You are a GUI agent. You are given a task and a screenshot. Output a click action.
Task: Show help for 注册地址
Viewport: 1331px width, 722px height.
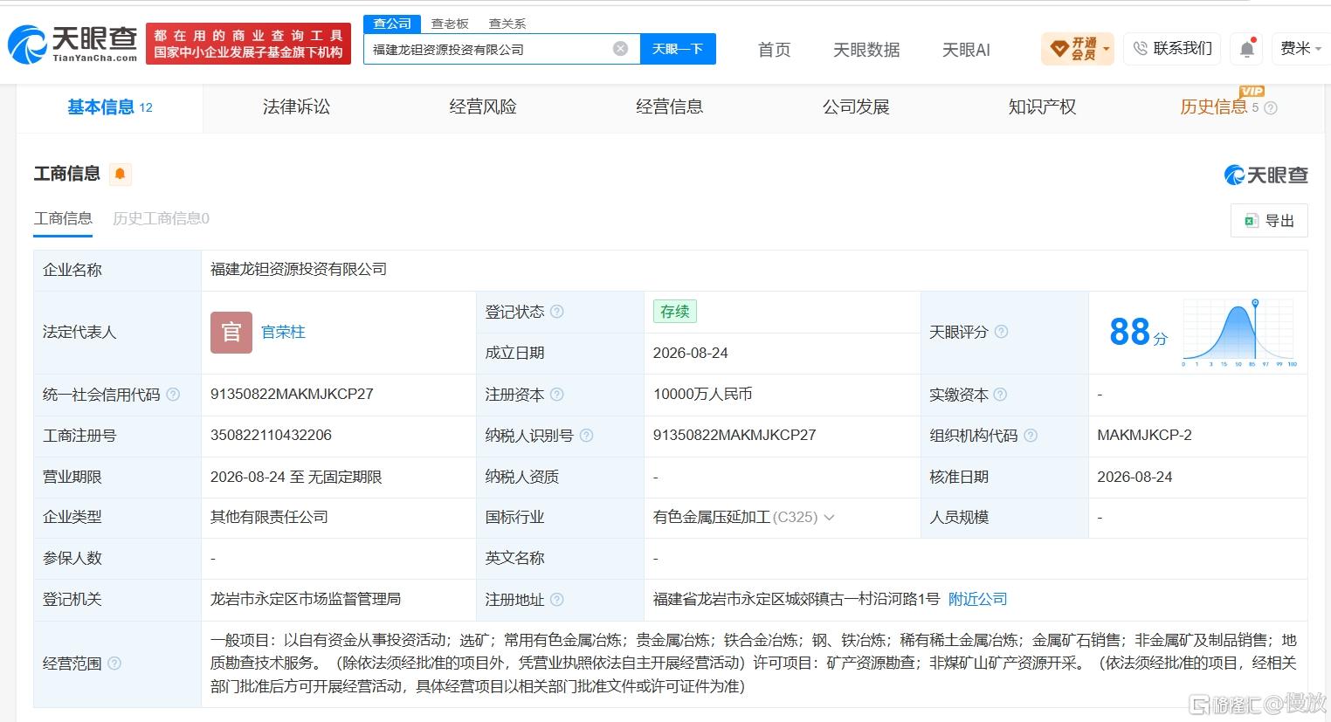coord(557,600)
